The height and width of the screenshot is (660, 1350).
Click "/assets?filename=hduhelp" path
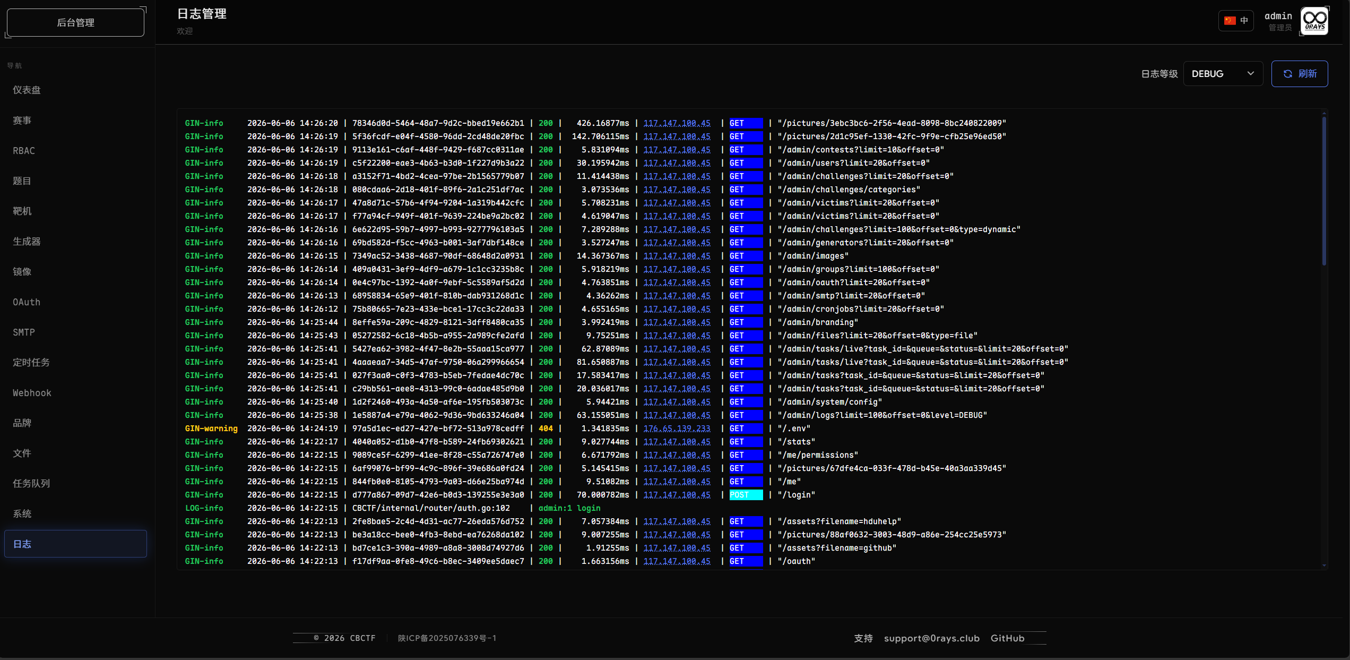tap(839, 521)
